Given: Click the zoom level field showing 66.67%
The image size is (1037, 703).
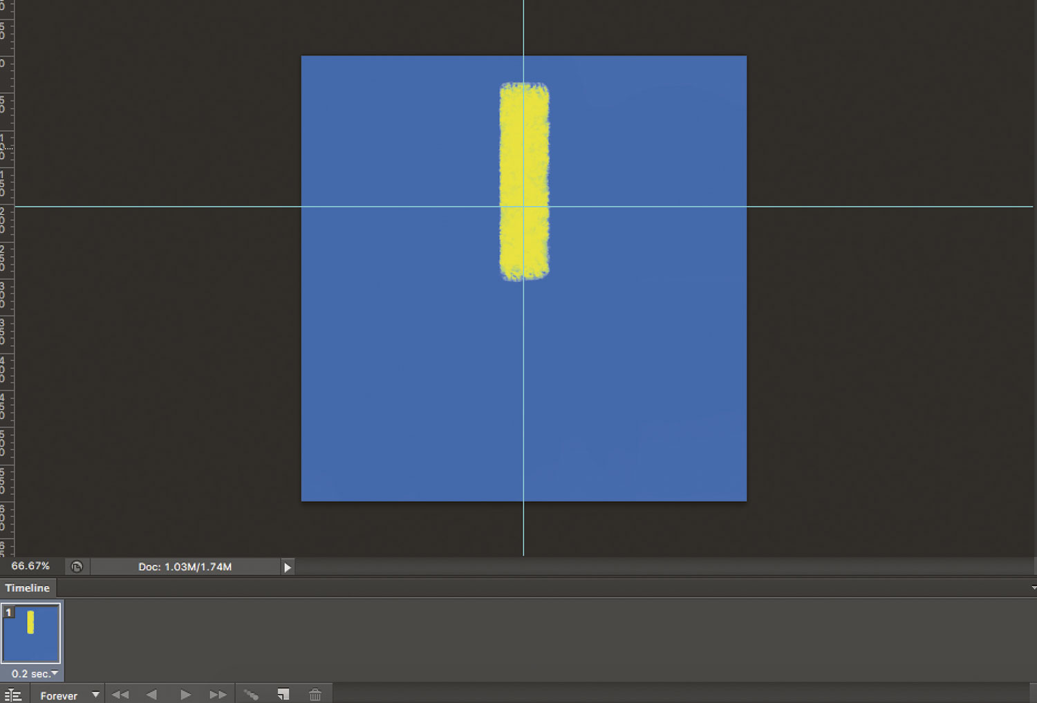Looking at the screenshot, I should pyautogui.click(x=30, y=566).
